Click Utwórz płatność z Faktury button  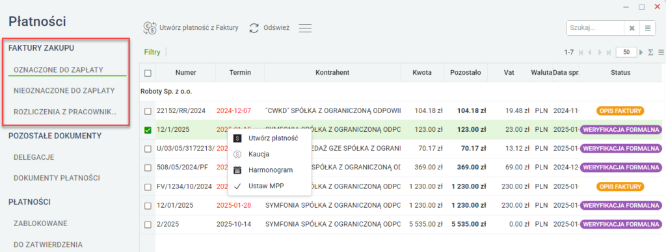(191, 28)
